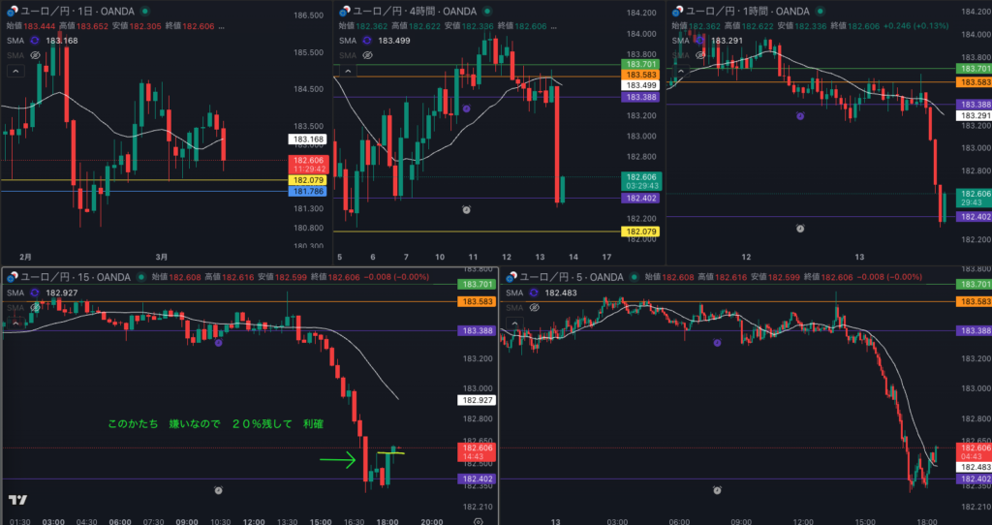Image resolution: width=992 pixels, height=525 pixels.
Task: Collapse the indicator legend on the 1日 chart
Action: tap(15, 72)
